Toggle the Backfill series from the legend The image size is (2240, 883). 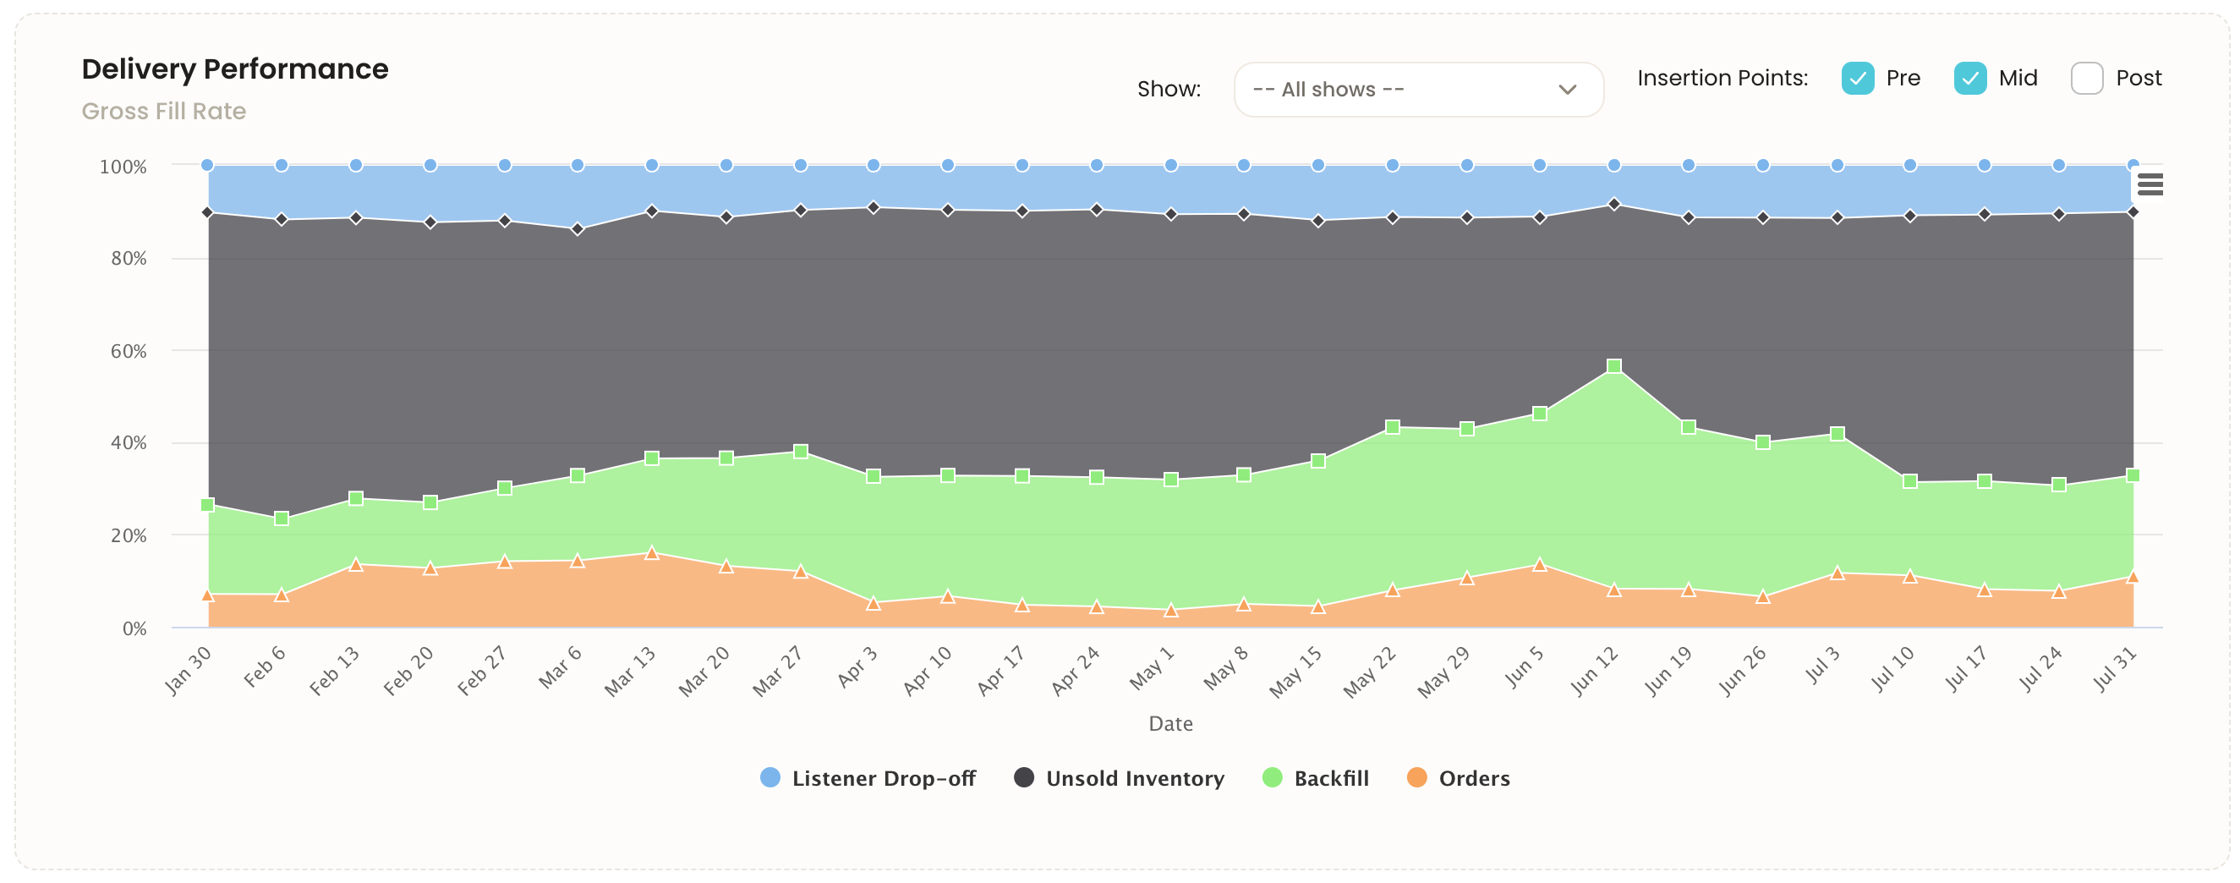point(1332,779)
